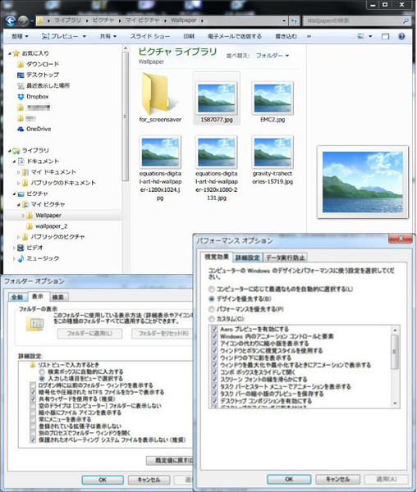
Task: Click キャンセル in パフォーマンス オプション dialog
Action: (x=337, y=479)
